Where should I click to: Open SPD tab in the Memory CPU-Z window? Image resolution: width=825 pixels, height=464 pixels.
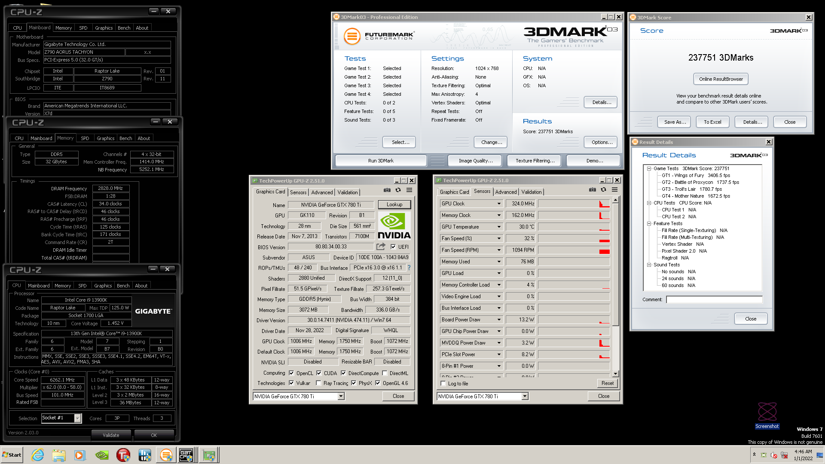[x=85, y=138]
